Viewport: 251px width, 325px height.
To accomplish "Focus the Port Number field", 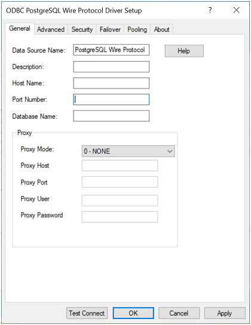I will (111, 100).
